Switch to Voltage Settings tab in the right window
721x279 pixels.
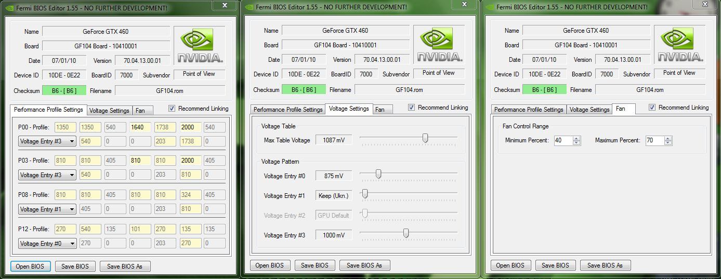tap(589, 110)
